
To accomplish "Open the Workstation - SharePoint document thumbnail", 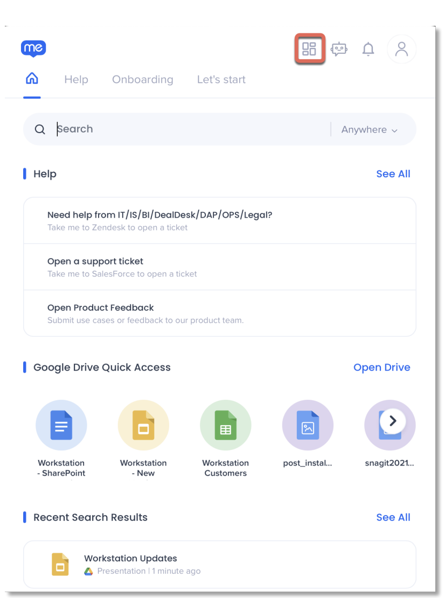I will pos(61,425).
